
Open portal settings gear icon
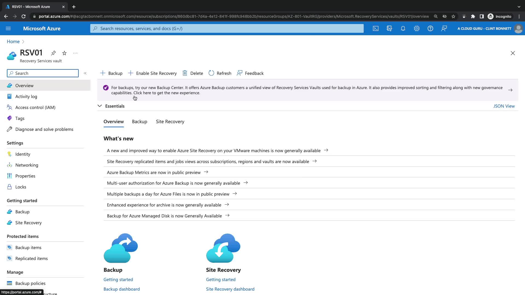coord(416,28)
